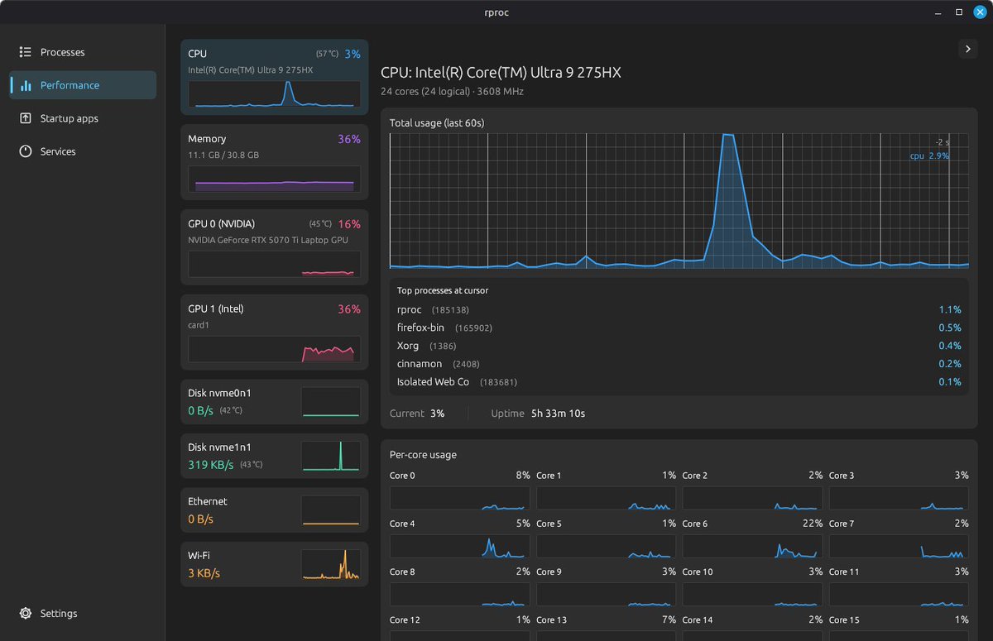Click the Uptime value 5h 33m 10s
Viewport: 993px width, 641px height.
(558, 414)
